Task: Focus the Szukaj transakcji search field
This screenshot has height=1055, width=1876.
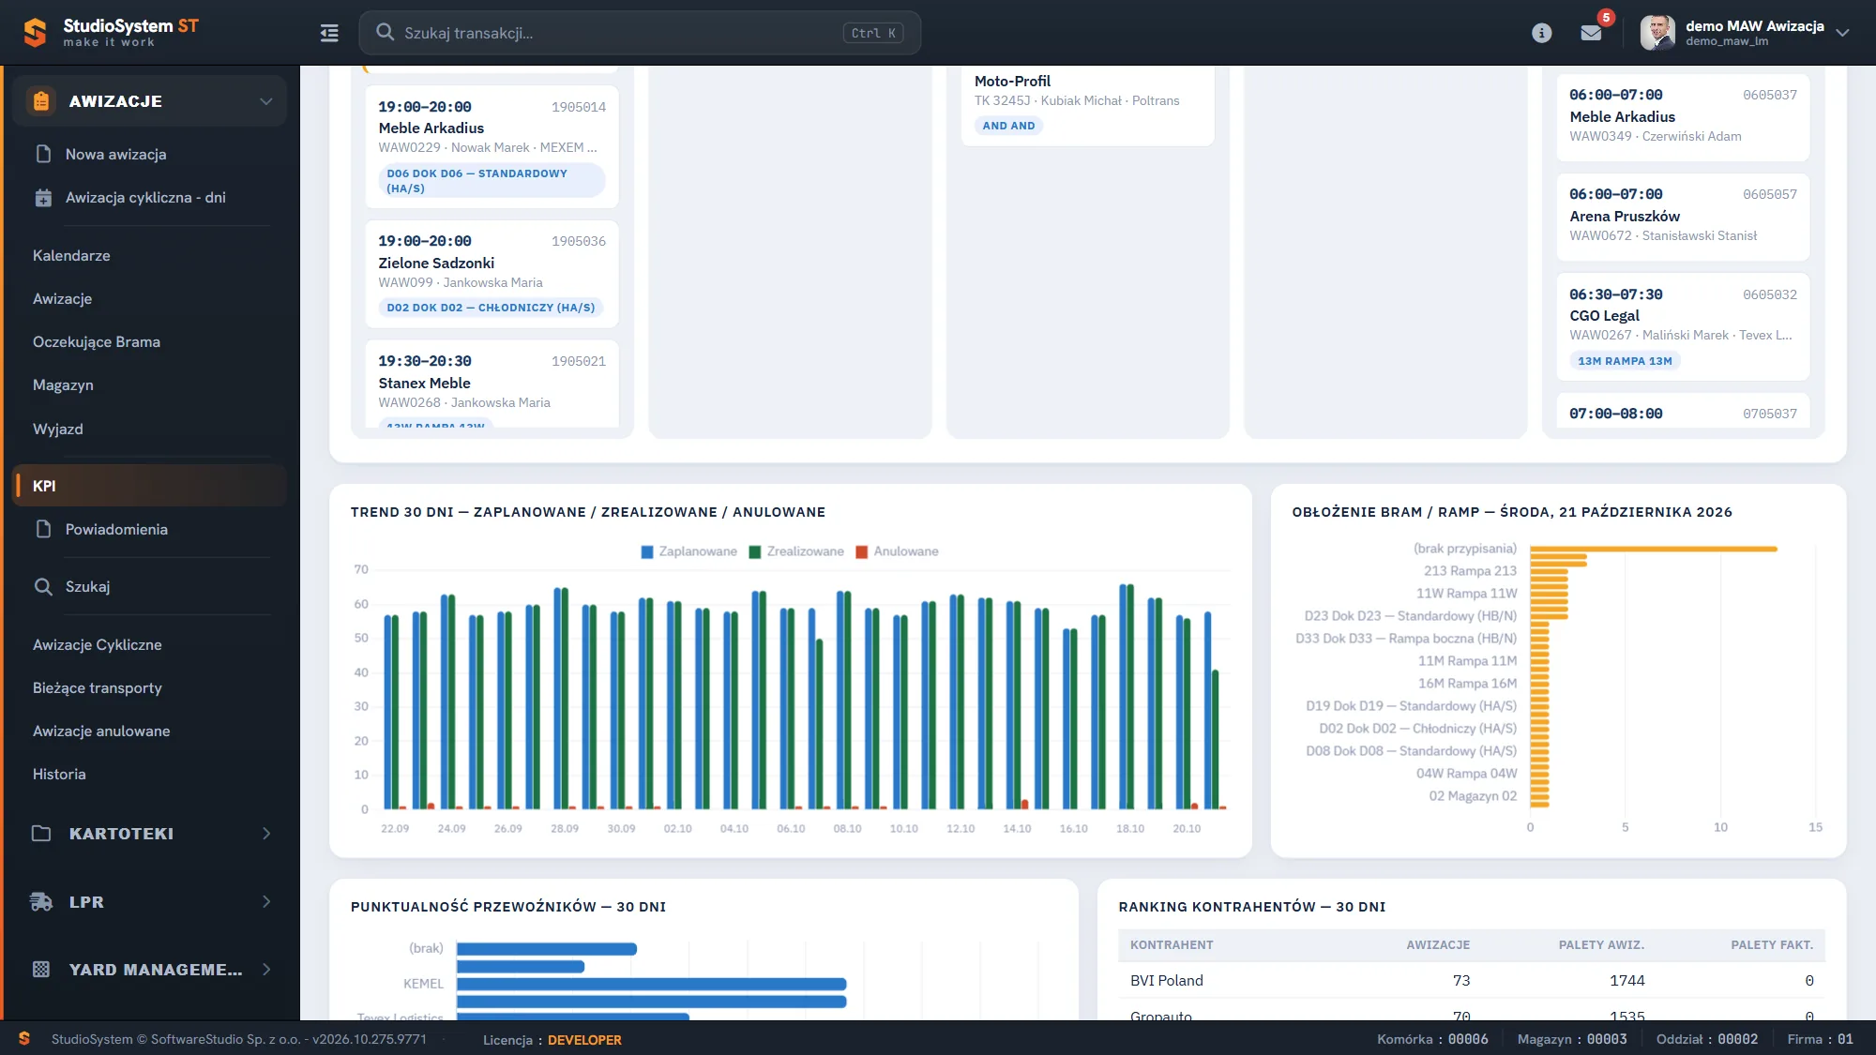Action: point(640,33)
